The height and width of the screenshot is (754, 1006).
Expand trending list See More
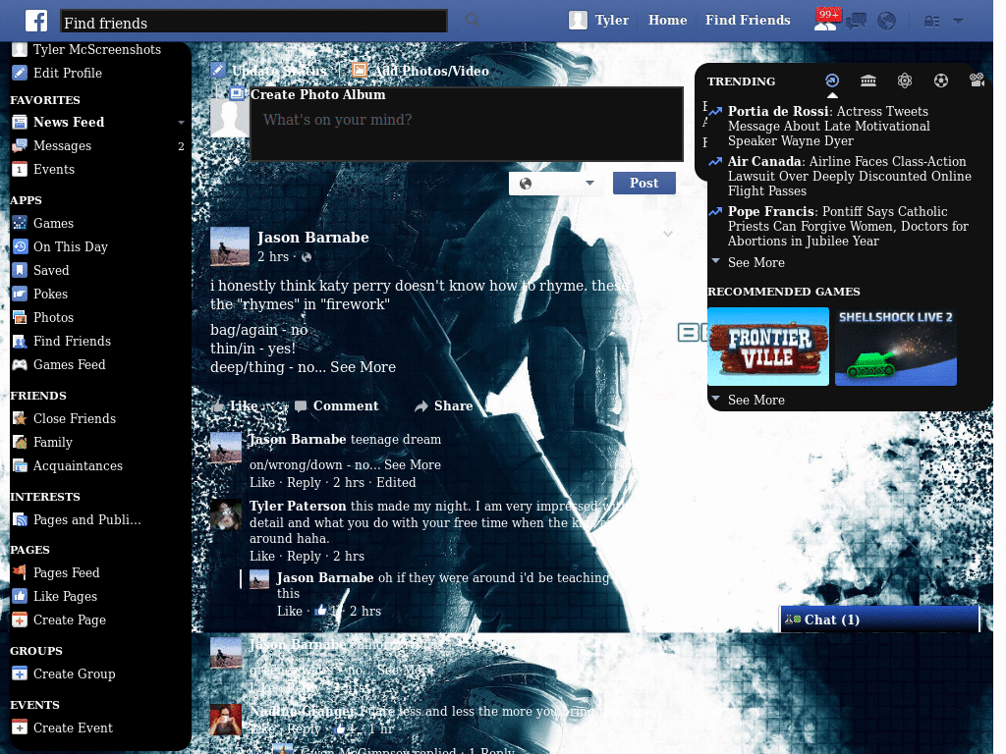click(755, 262)
